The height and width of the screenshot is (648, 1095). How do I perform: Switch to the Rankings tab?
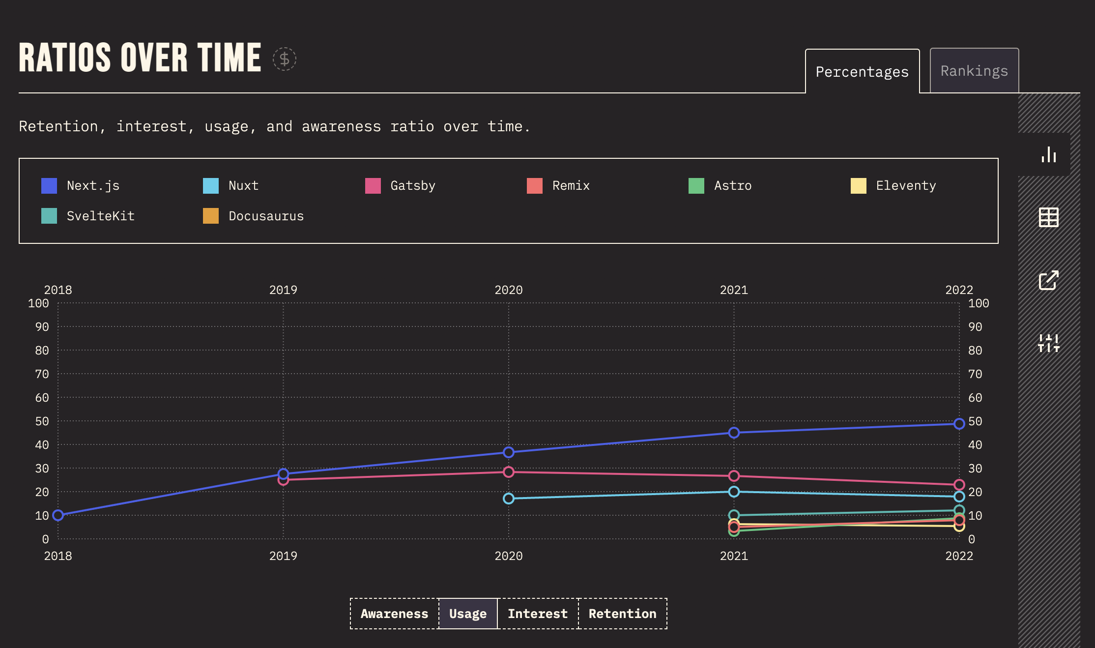pyautogui.click(x=974, y=71)
